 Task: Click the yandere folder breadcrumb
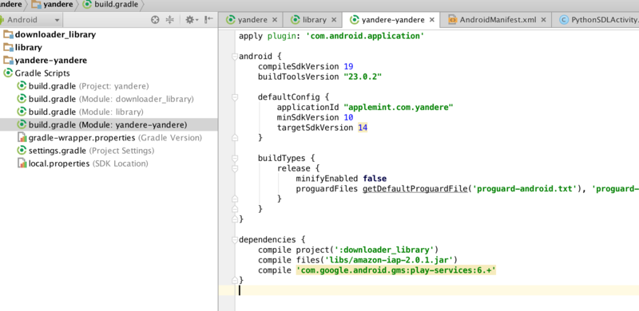53,5
